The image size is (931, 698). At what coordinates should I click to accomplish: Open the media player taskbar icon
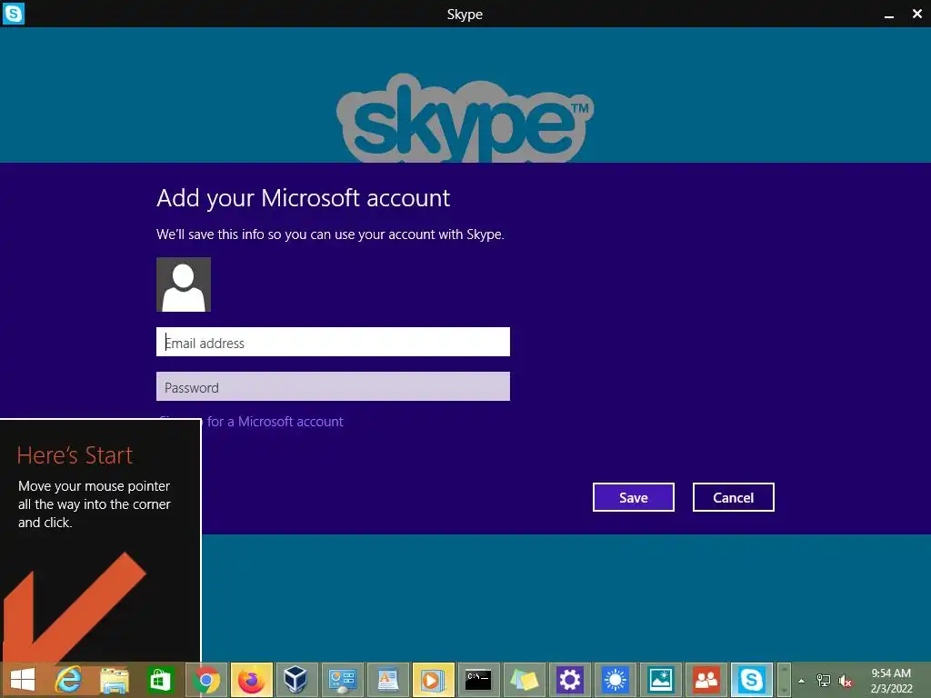pos(434,680)
